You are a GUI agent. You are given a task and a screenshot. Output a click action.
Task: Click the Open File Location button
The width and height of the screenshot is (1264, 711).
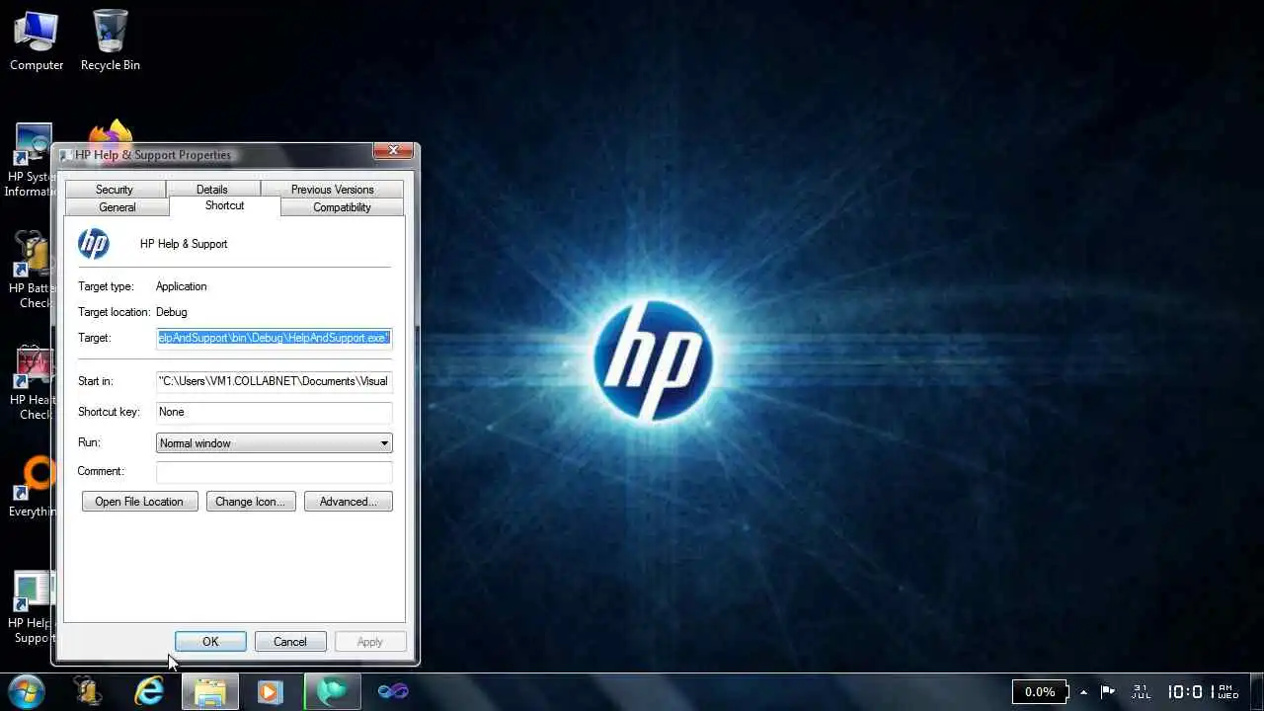pyautogui.click(x=139, y=502)
